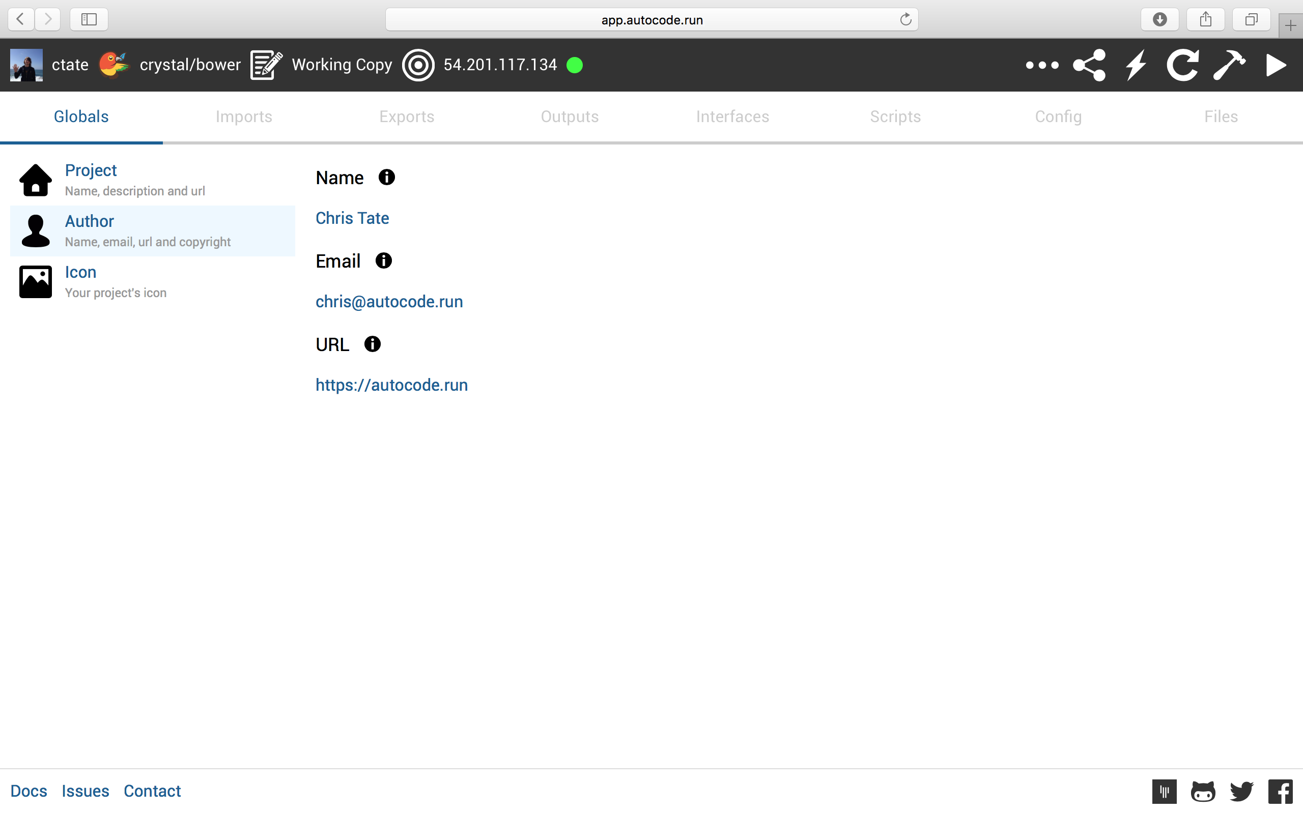Click the circular refresh arrow in dark header
The width and height of the screenshot is (1303, 814).
pyautogui.click(x=1182, y=65)
